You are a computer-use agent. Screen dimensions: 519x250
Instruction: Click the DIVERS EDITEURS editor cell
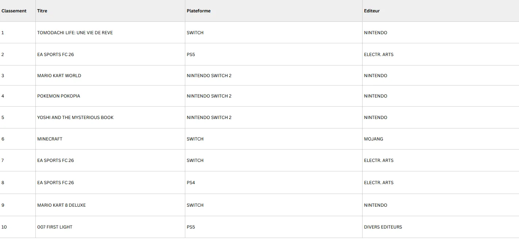coord(441,227)
